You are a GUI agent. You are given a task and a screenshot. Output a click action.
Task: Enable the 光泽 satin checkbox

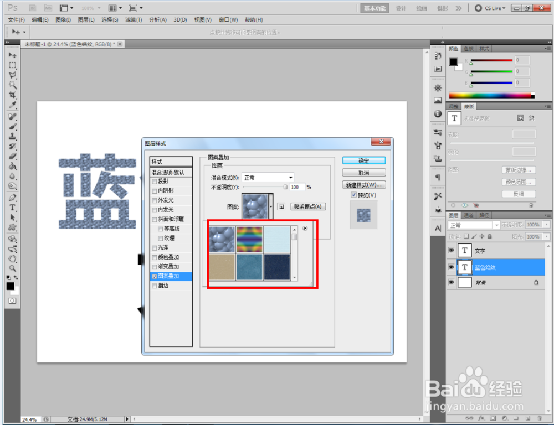[x=155, y=248]
